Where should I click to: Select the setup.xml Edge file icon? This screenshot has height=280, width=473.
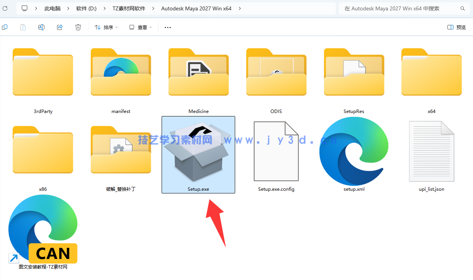pyautogui.click(x=354, y=151)
